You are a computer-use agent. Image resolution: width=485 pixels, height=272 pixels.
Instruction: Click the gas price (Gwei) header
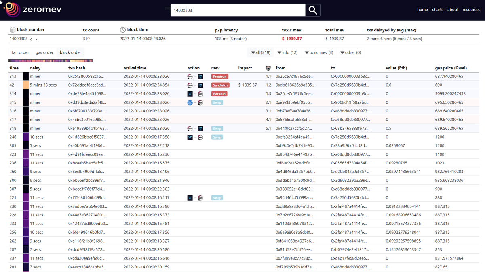[x=451, y=68]
